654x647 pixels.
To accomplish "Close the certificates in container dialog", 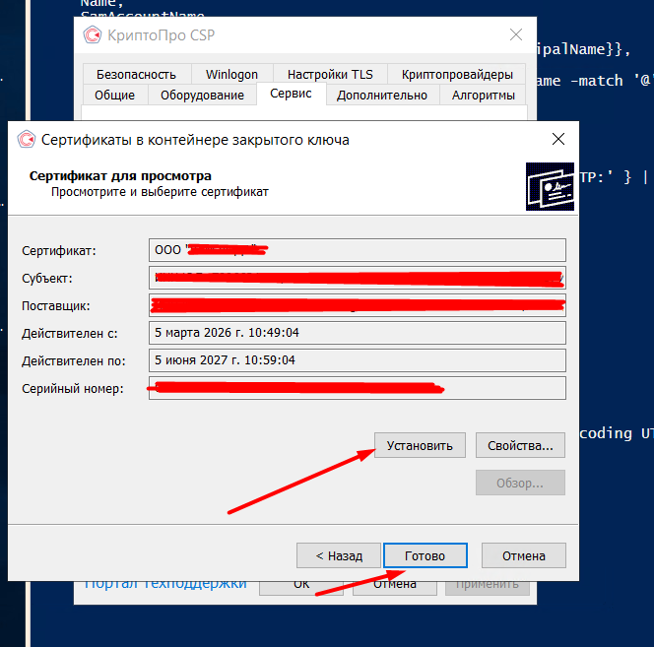I will point(557,140).
